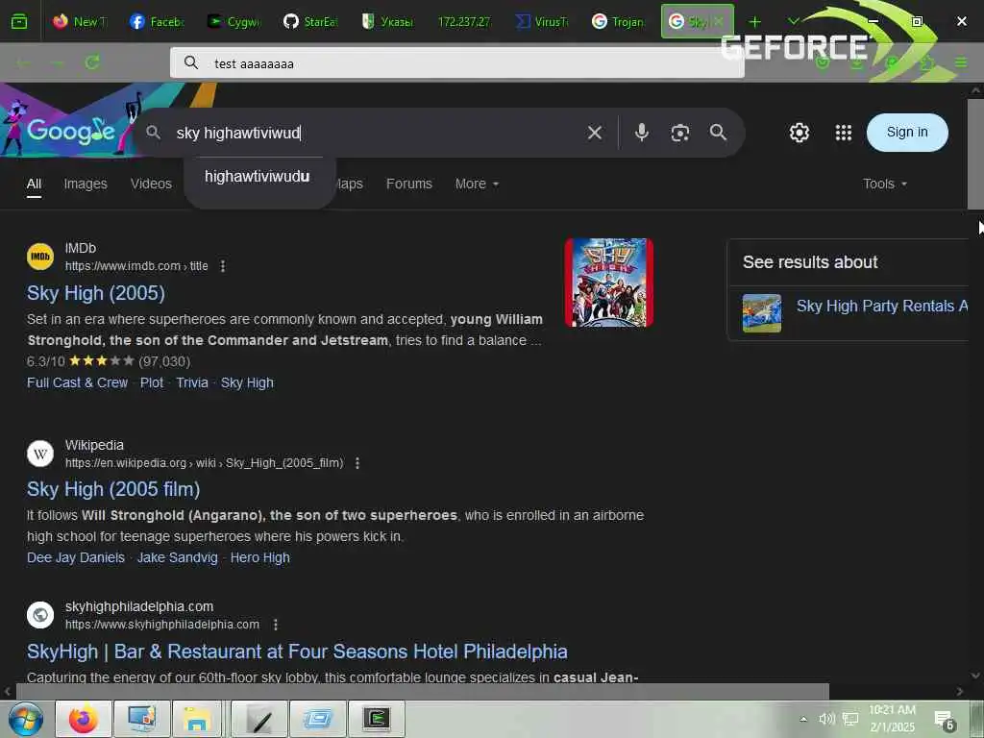Open the Google apps grid
The height and width of the screenshot is (738, 984).
[x=844, y=133]
